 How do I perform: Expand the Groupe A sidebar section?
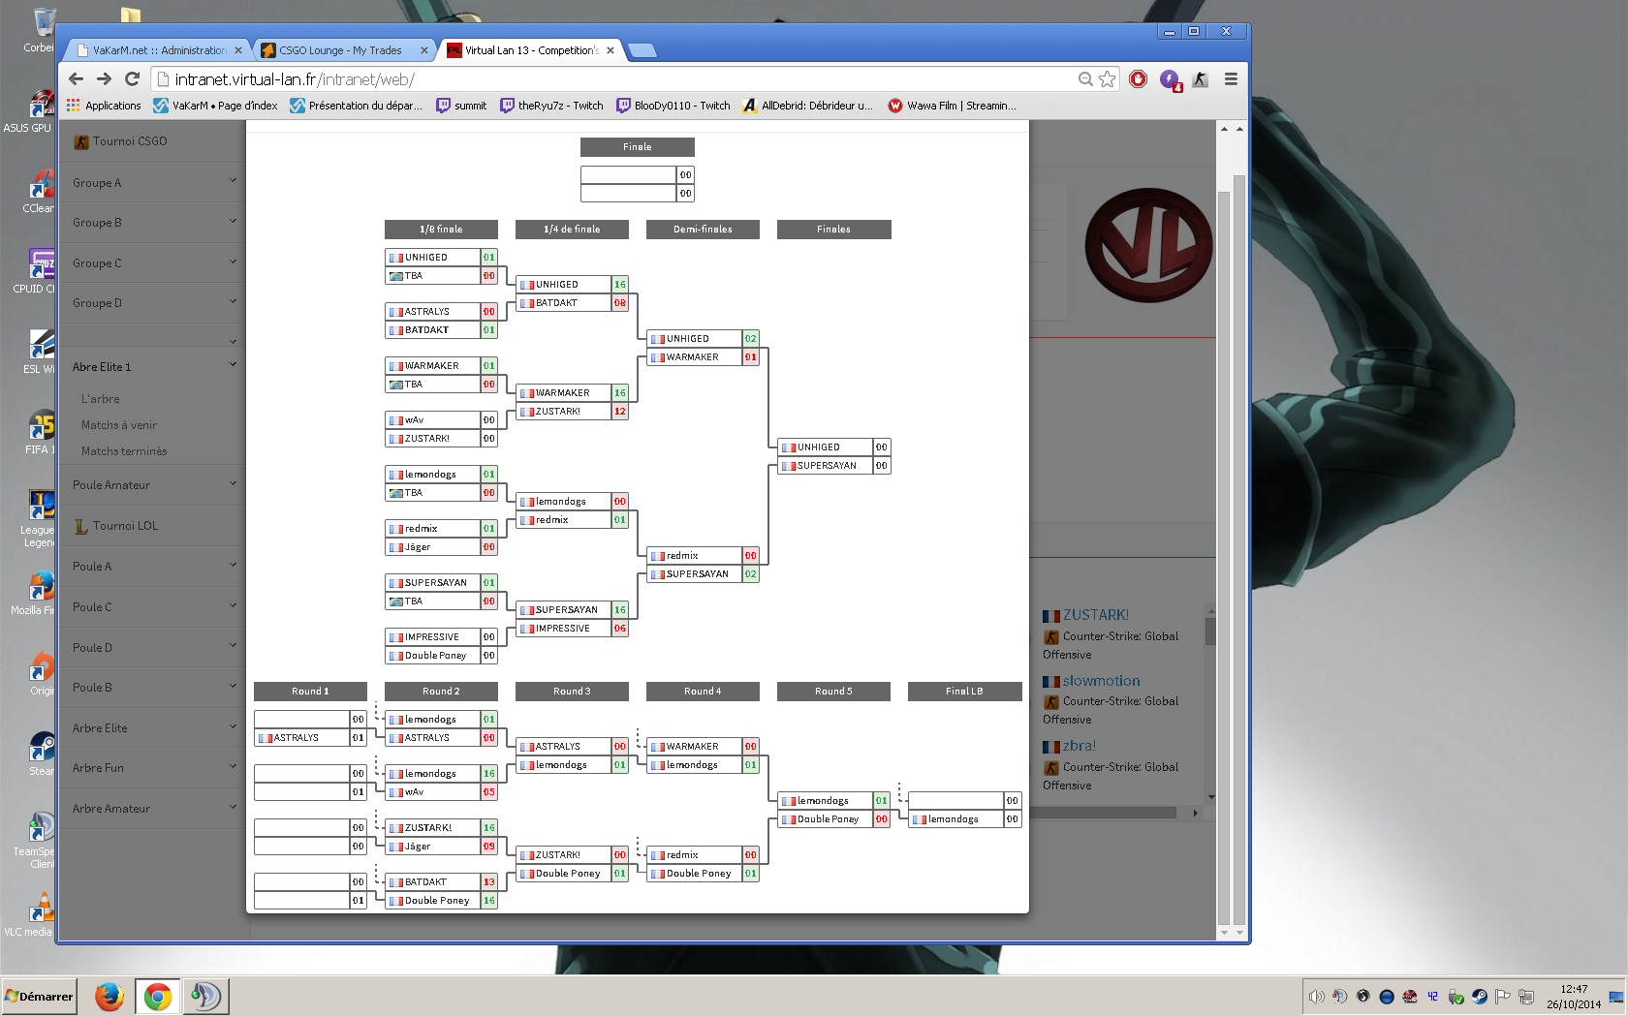point(154,182)
